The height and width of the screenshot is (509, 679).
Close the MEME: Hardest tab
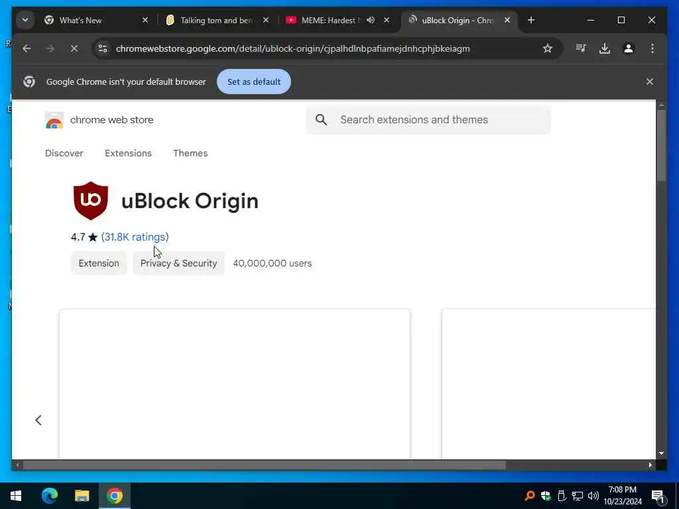(x=387, y=20)
